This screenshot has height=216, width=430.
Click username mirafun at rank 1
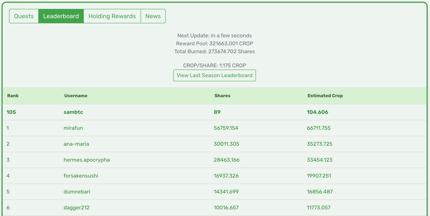click(73, 128)
